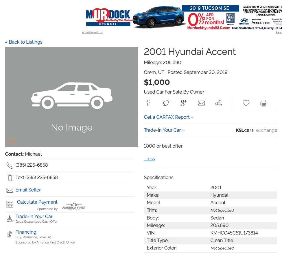The height and width of the screenshot is (253, 282).
Task: Email listing via envelope share icon
Action: [x=201, y=103]
